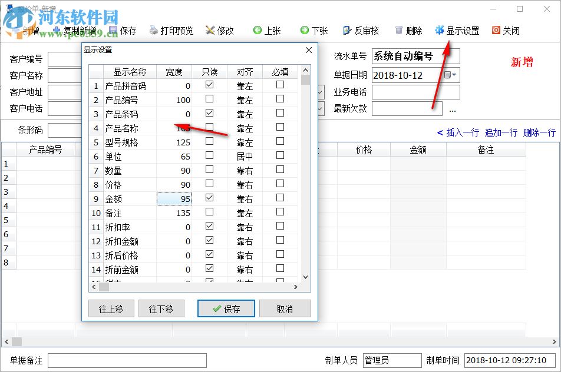Click inside the 单据备注 input field
Screen dimensions: 561x372
[x=127, y=360]
